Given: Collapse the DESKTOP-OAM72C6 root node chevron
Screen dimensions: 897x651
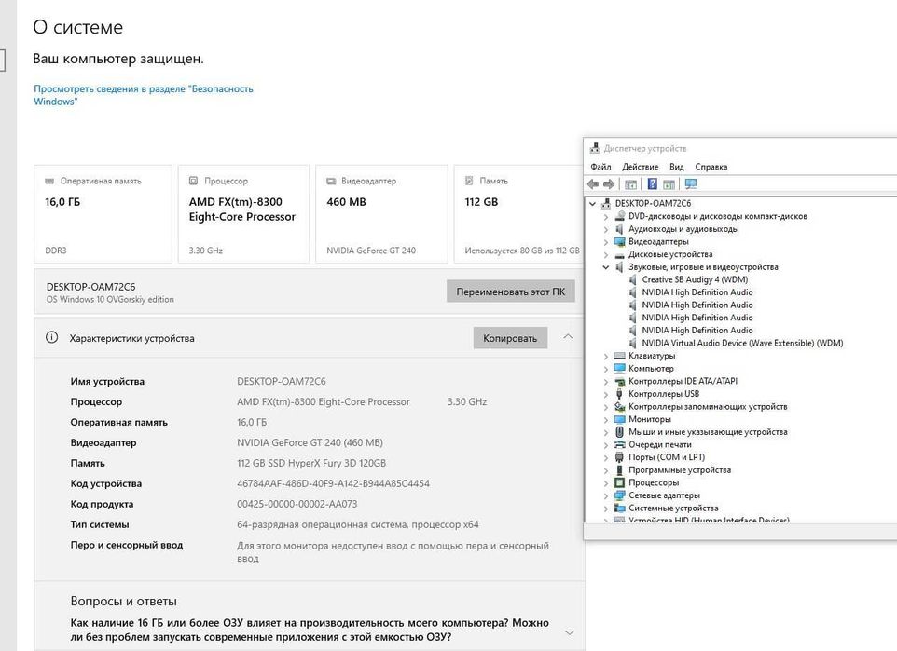Looking at the screenshot, I should point(593,203).
